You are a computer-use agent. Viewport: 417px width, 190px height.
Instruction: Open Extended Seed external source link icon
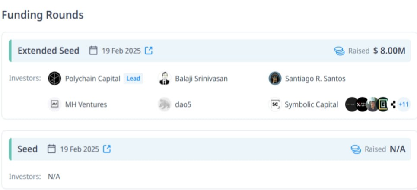pos(149,51)
